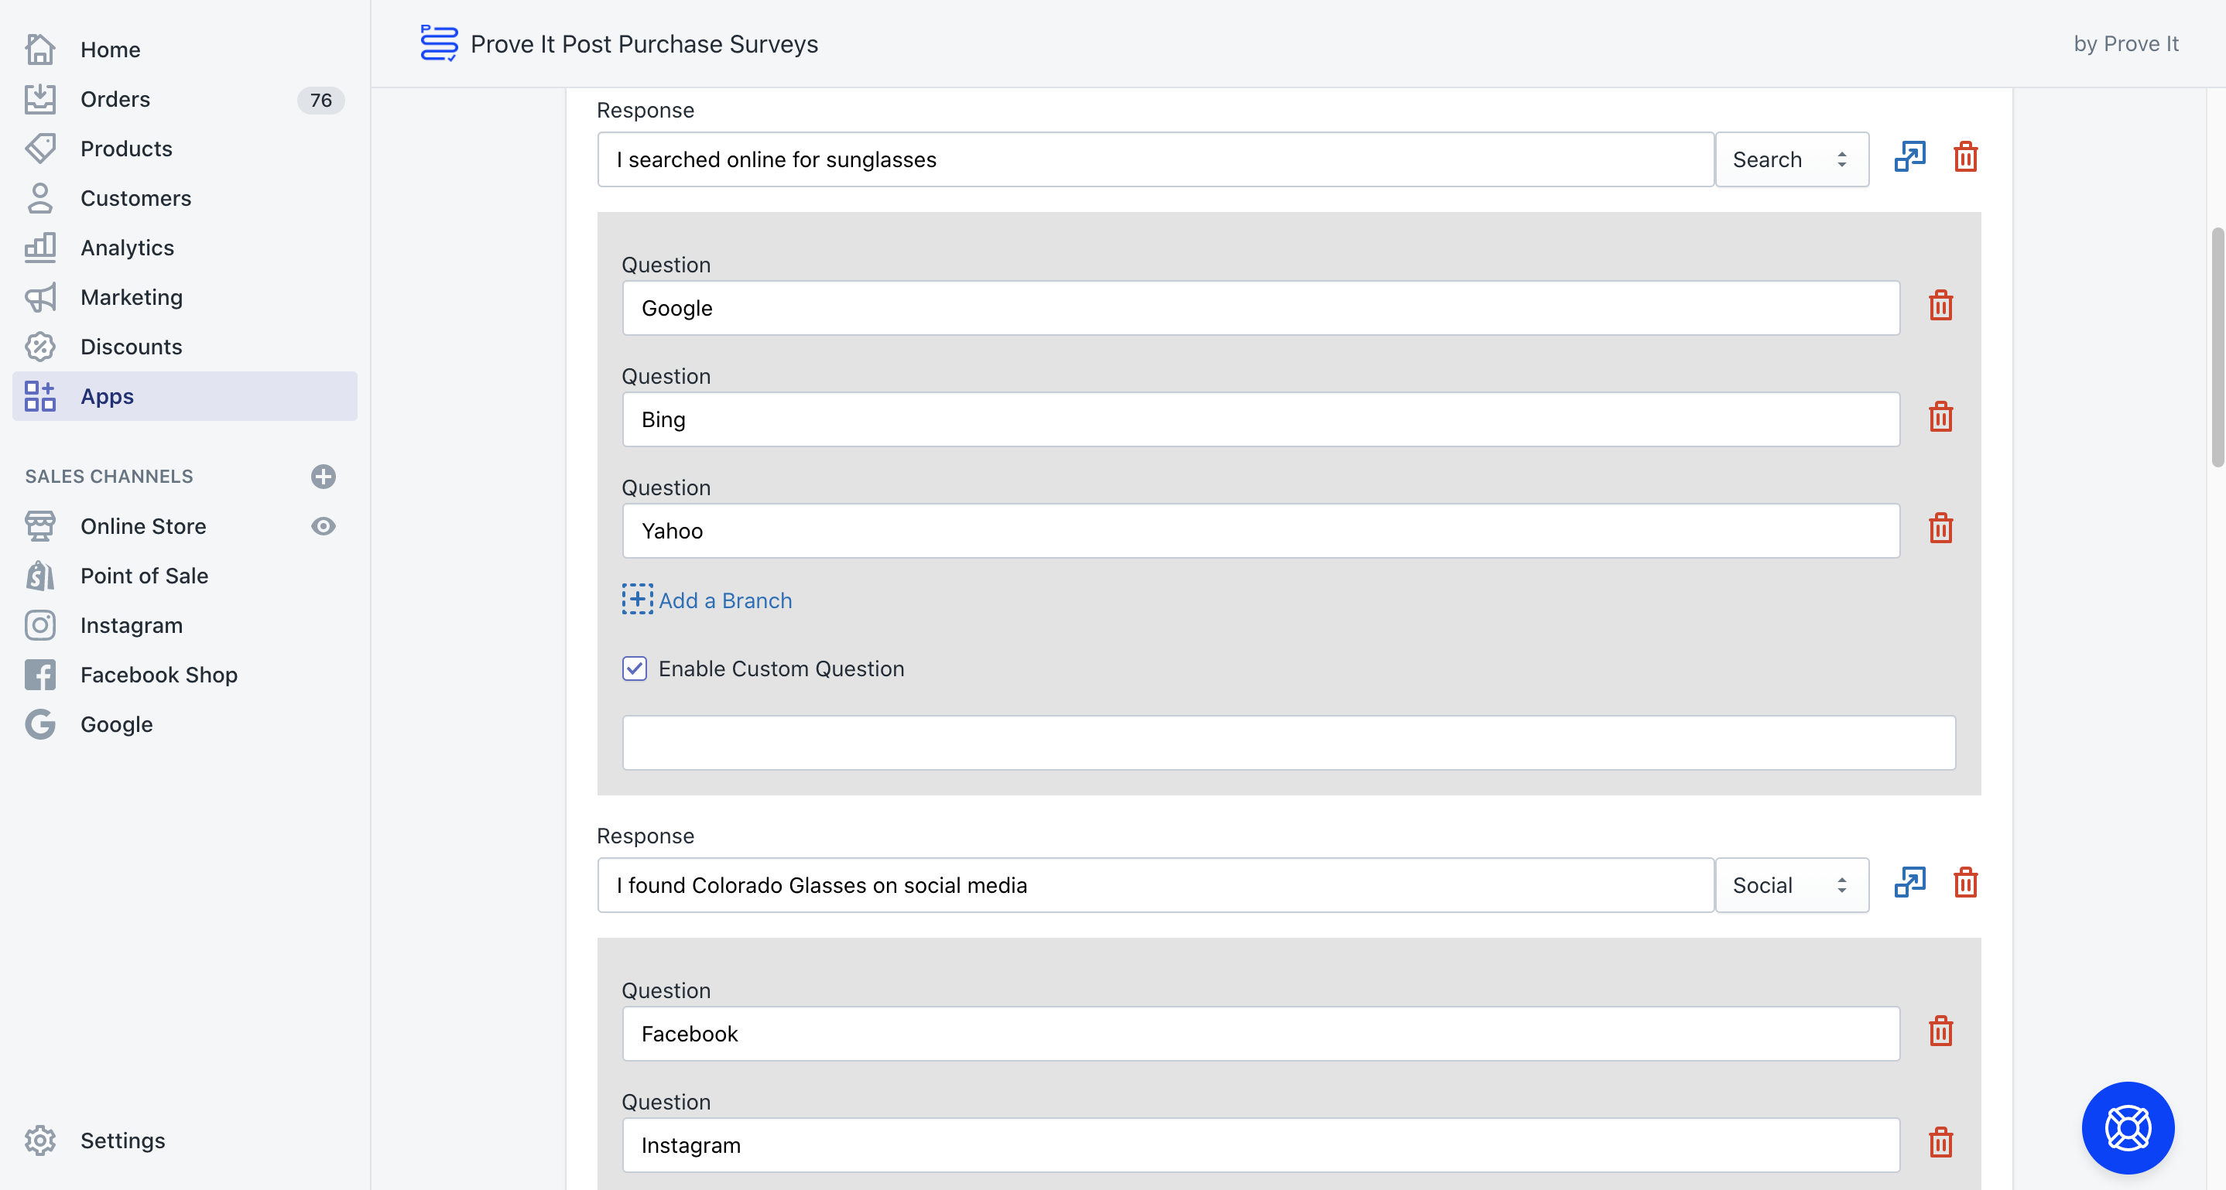Toggle Enable Custom Question checkbox
Screen dimensions: 2226x1190
634,669
